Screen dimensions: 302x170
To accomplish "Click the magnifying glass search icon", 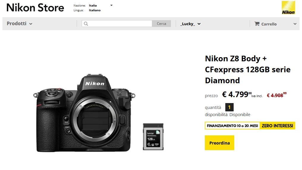I will [x=86, y=24].
